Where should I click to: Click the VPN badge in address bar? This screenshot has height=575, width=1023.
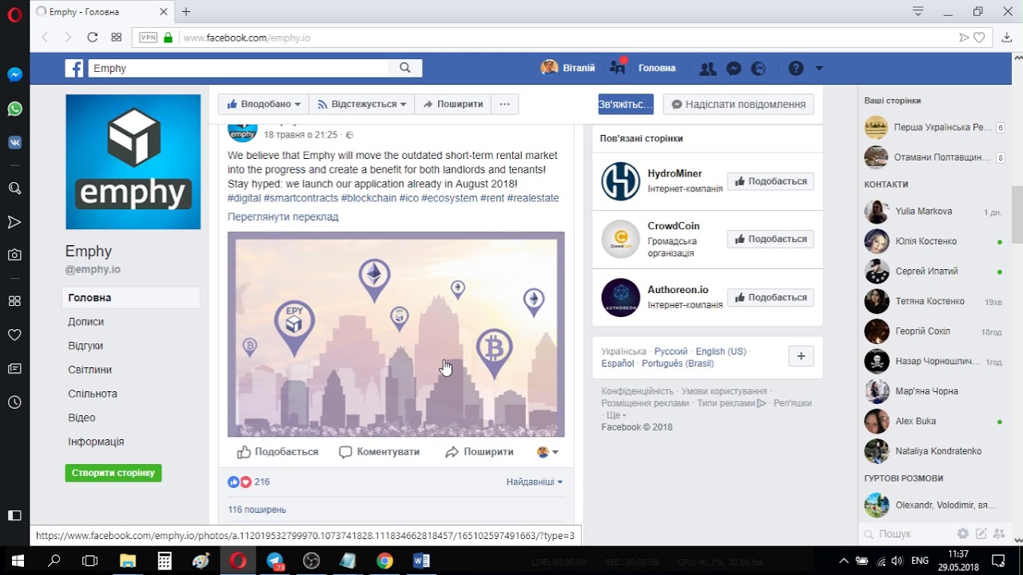[148, 38]
